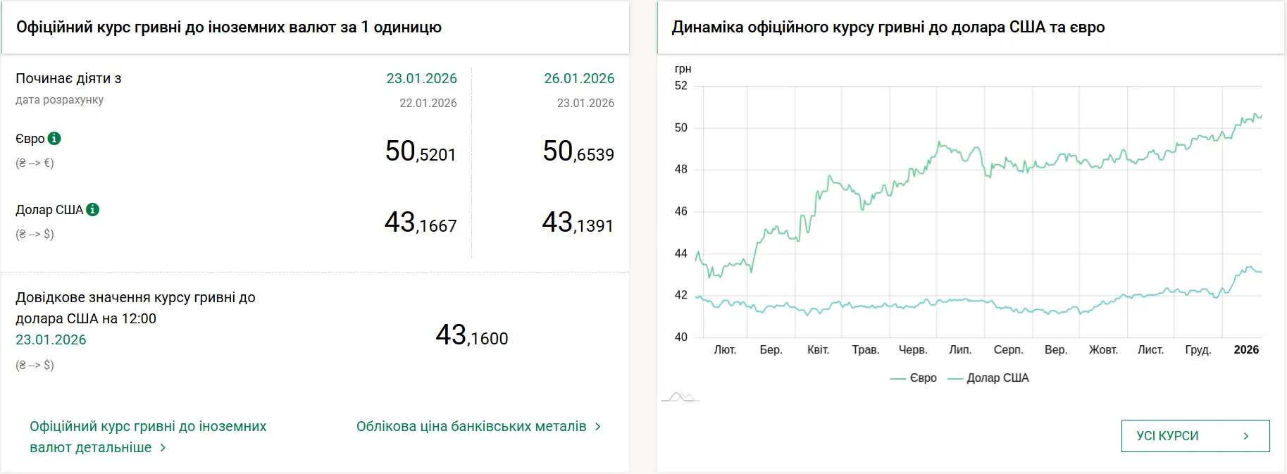Image resolution: width=1287 pixels, height=474 pixels.
Task: Click the 2026 label on chart axis
Action: 1245,350
